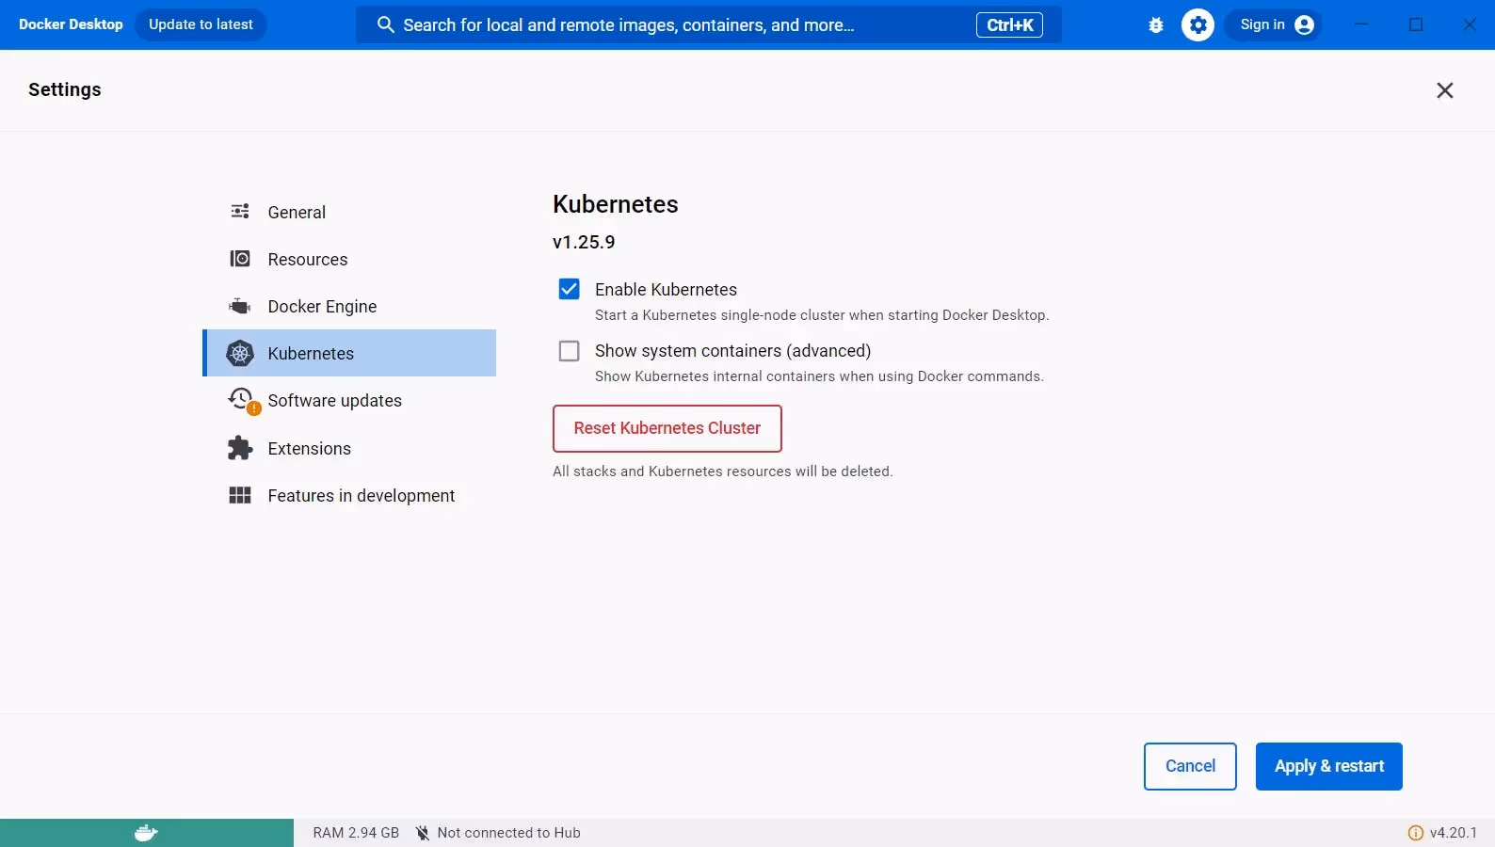
Task: Click the user avatar icon beside Sign in
Action: (1304, 25)
